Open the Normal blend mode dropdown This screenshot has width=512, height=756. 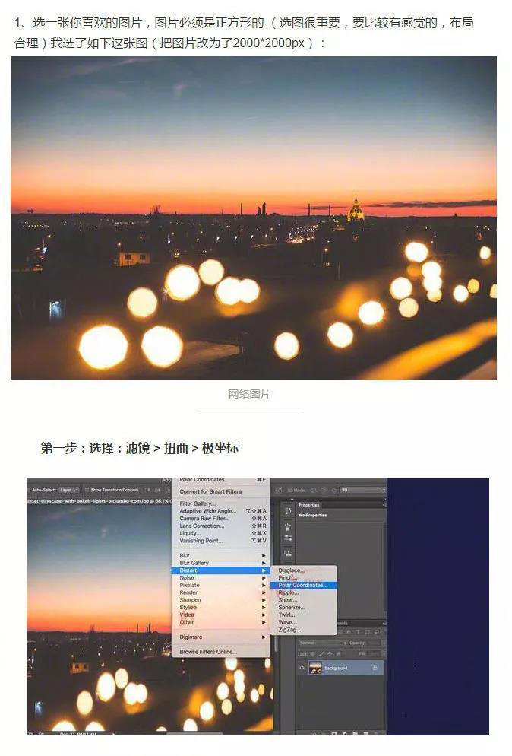322,643
